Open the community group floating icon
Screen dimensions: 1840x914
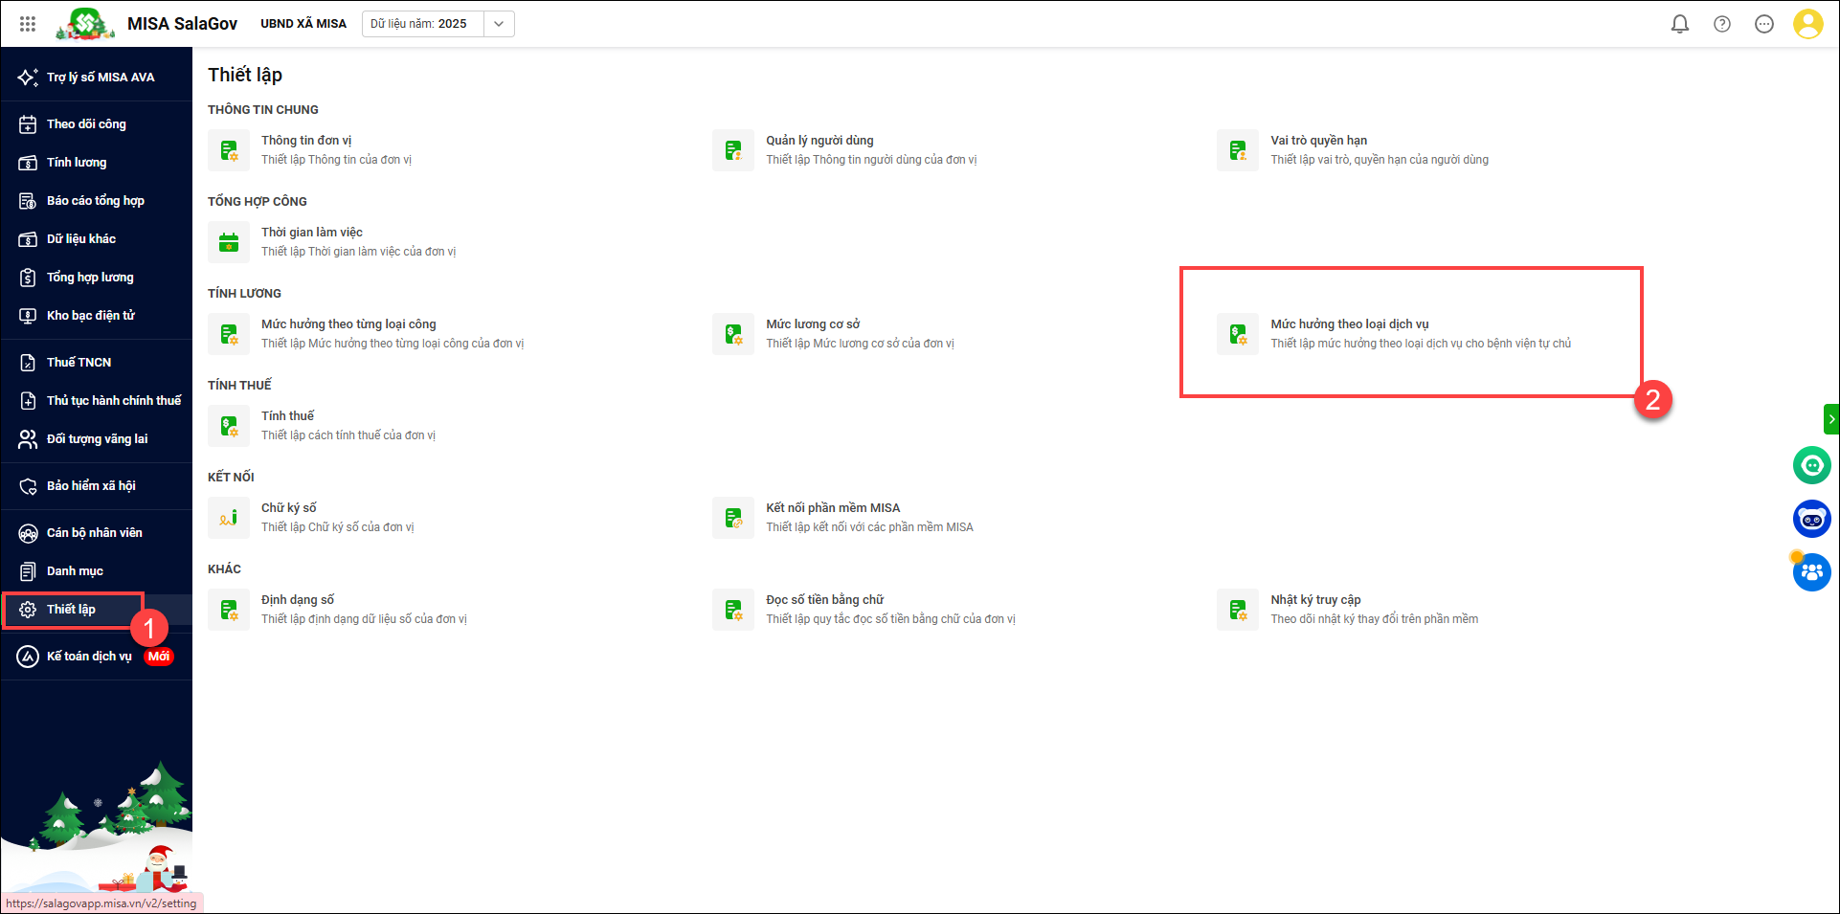tap(1811, 572)
